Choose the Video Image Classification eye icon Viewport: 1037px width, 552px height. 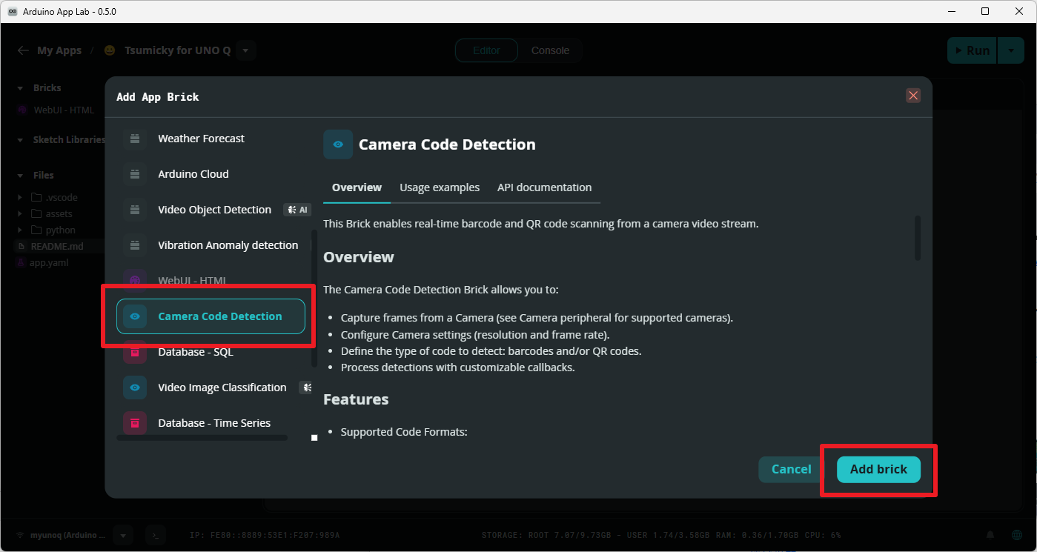[135, 388]
